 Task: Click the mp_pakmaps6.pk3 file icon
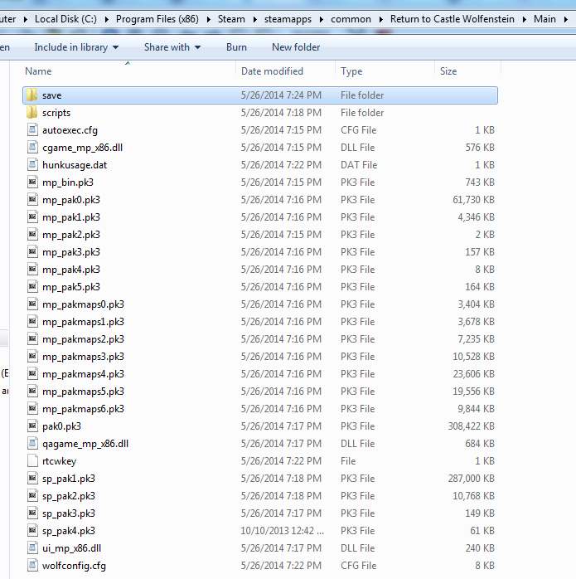(x=32, y=408)
